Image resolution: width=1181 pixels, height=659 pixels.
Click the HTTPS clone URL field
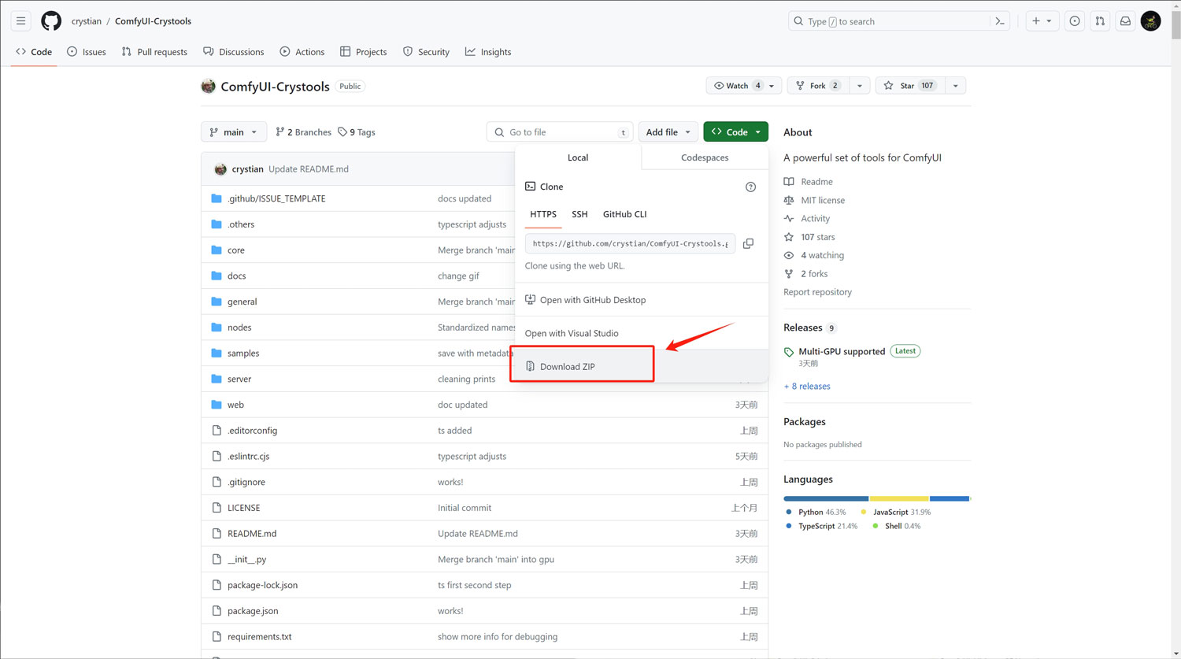(630, 244)
